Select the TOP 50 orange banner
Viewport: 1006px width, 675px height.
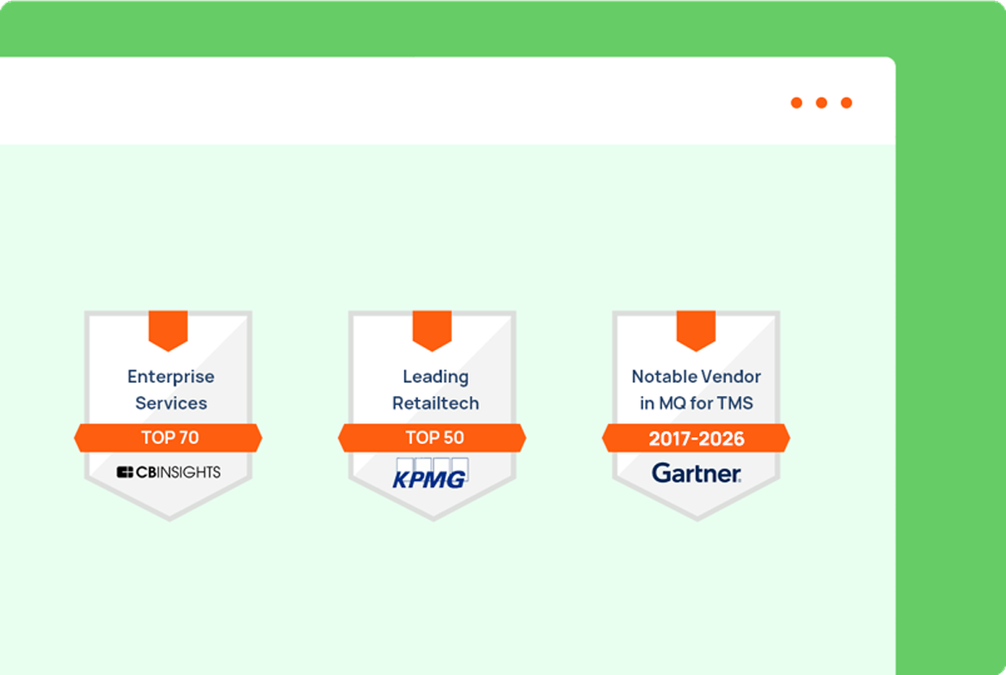(x=432, y=438)
